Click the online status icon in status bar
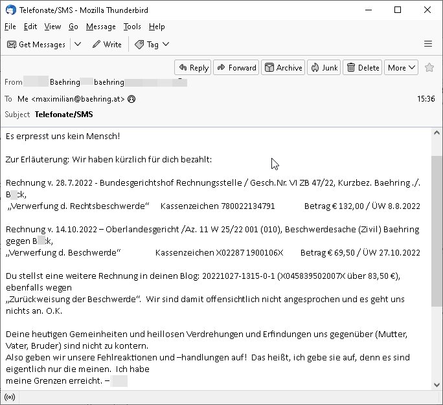The width and height of the screenshot is (443, 405). click(x=10, y=397)
